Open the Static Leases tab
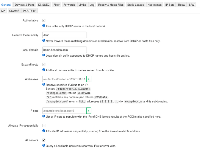This screenshot has height=149, width=200. pos(135,5)
